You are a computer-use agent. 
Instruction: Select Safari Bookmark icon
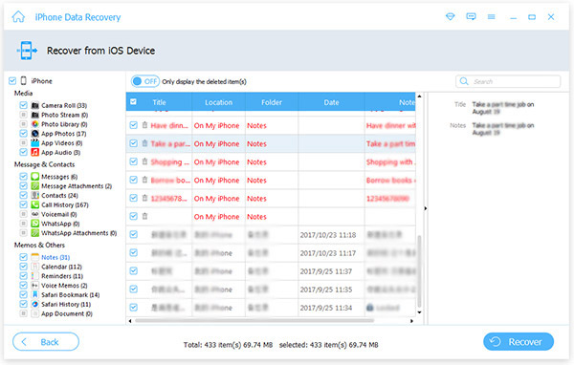click(35, 295)
